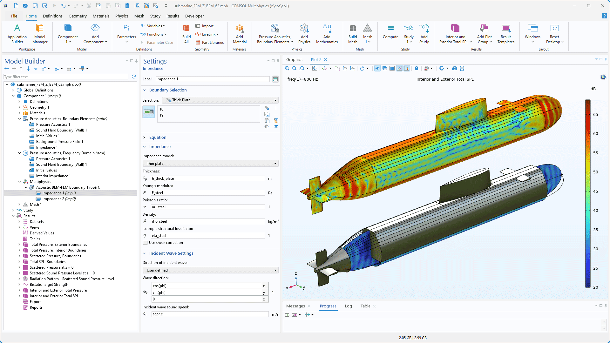The image size is (610, 343).
Task: Click Reset Desktop
Action: click(x=555, y=33)
